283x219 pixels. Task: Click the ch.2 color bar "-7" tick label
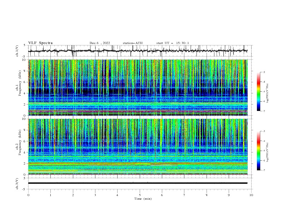coord(263,170)
